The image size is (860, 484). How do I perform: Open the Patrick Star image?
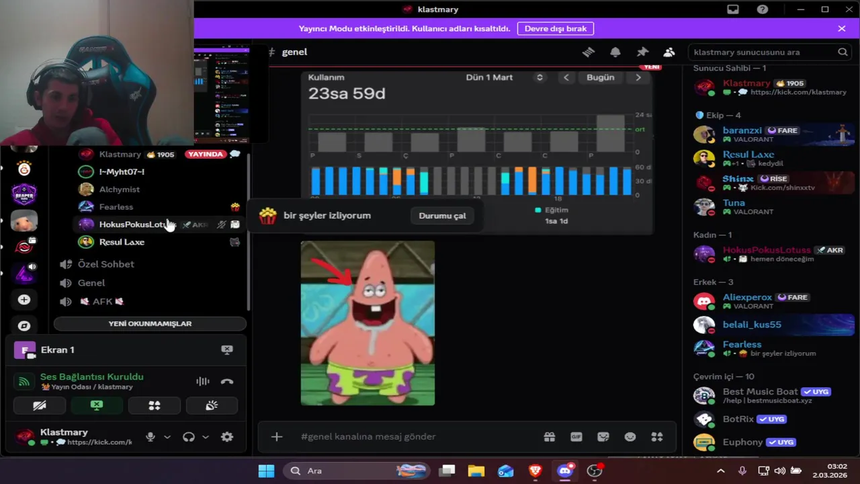(368, 323)
